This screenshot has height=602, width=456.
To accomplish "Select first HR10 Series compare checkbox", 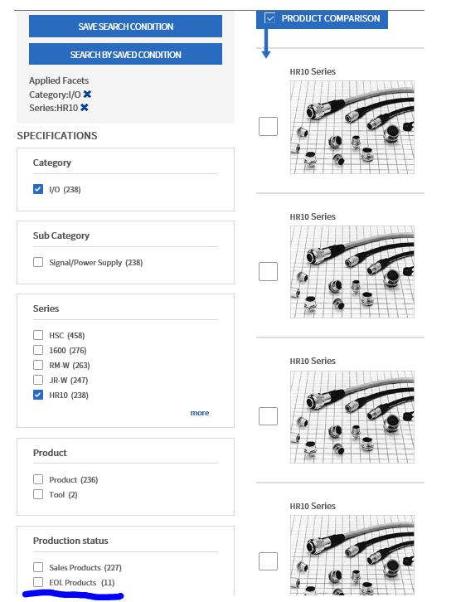I will click(268, 126).
